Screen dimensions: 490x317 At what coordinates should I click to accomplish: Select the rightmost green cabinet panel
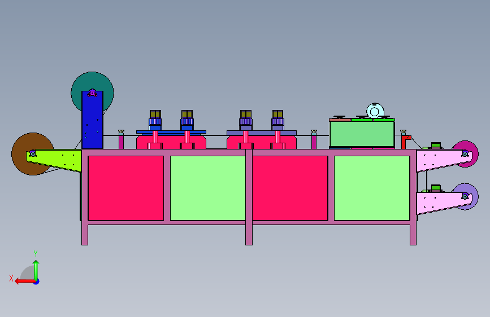point(372,188)
